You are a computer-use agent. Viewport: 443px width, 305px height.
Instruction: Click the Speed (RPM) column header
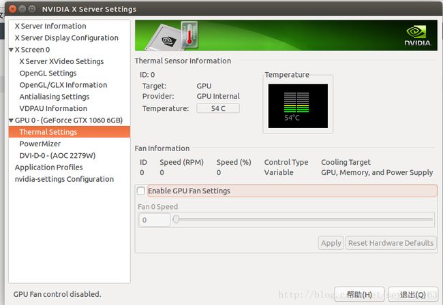point(182,162)
